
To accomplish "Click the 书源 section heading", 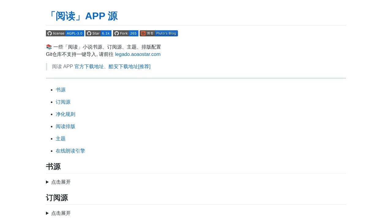I will pyautogui.click(x=53, y=167).
